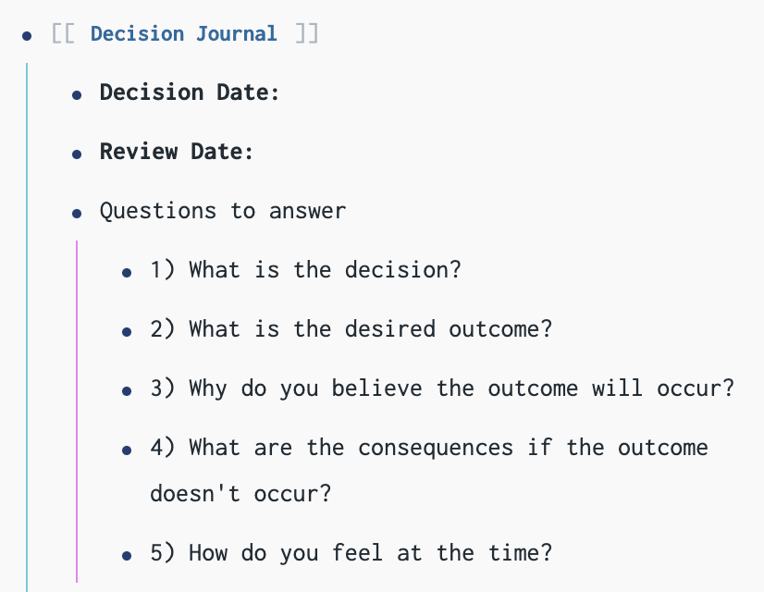The width and height of the screenshot is (764, 592).
Task: Click bullet for Why do you believe question
Action: pyautogui.click(x=127, y=390)
